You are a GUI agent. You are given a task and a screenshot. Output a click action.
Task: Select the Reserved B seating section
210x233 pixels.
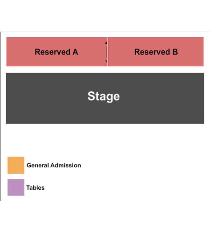point(156,52)
